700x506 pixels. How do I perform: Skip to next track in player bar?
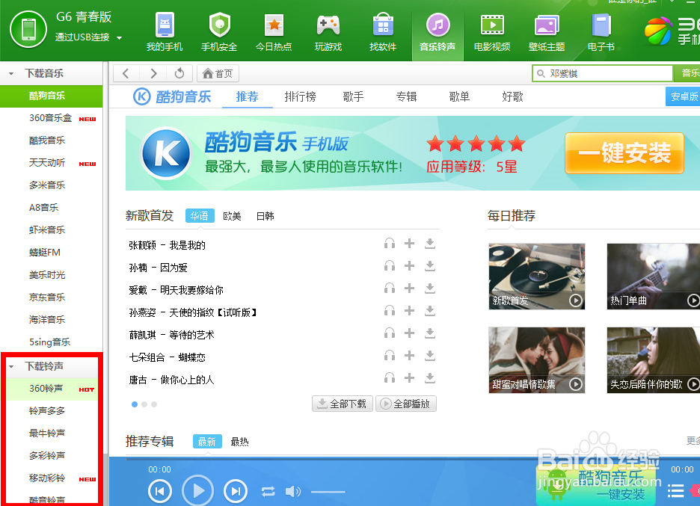pyautogui.click(x=236, y=491)
